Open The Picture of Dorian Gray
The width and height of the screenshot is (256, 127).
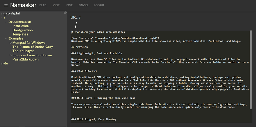pos(33,47)
